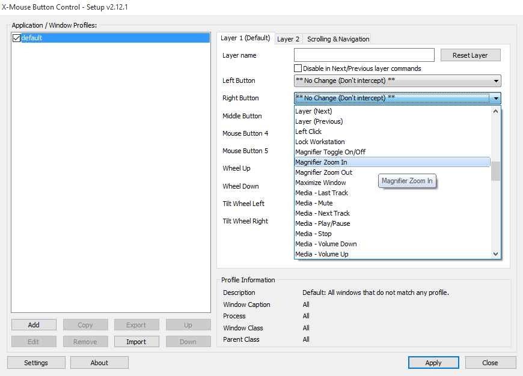Focus the Layer name text field
Viewport: 523px width, 376px height.
(364, 55)
